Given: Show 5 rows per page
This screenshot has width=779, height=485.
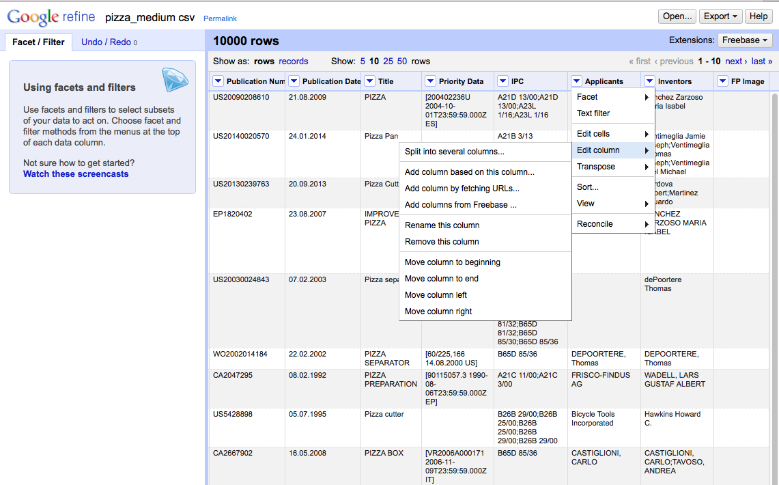Looking at the screenshot, I should coord(363,61).
